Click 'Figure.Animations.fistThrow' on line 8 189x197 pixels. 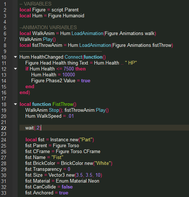click(142, 45)
